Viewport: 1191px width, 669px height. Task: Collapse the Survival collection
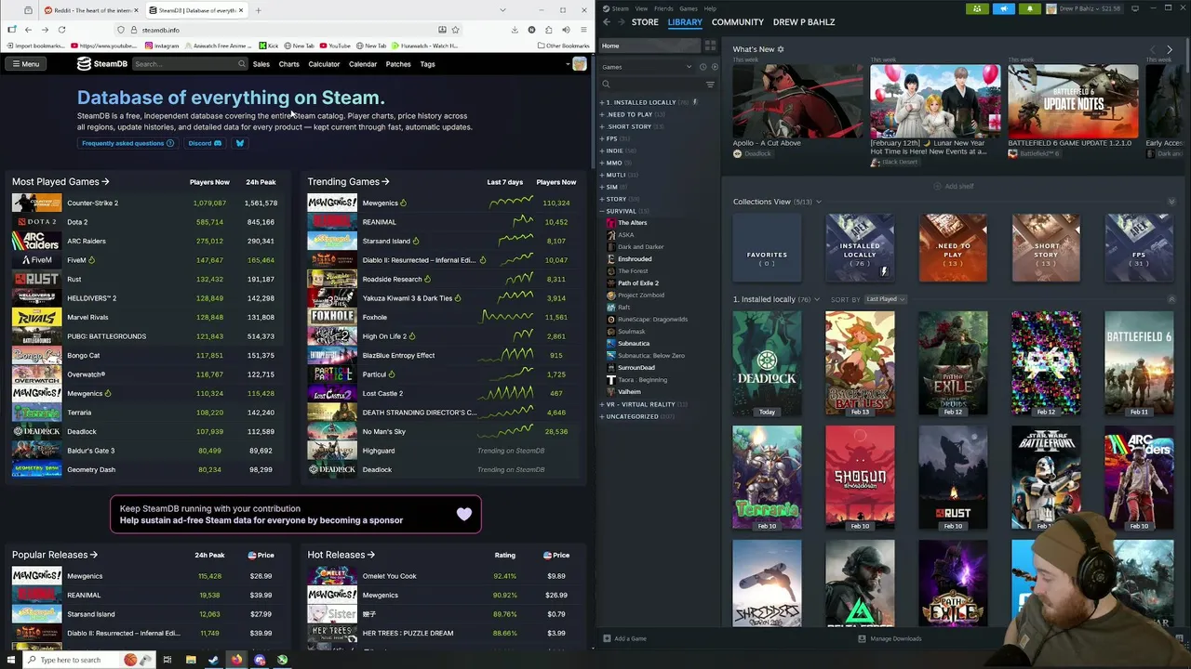[x=602, y=211]
